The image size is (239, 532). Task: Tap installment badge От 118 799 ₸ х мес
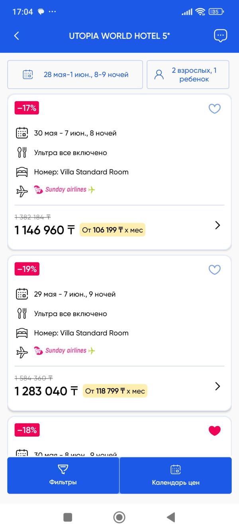[115, 391]
